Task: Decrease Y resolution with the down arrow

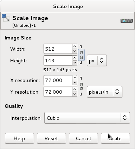Action: (x=75, y=94)
